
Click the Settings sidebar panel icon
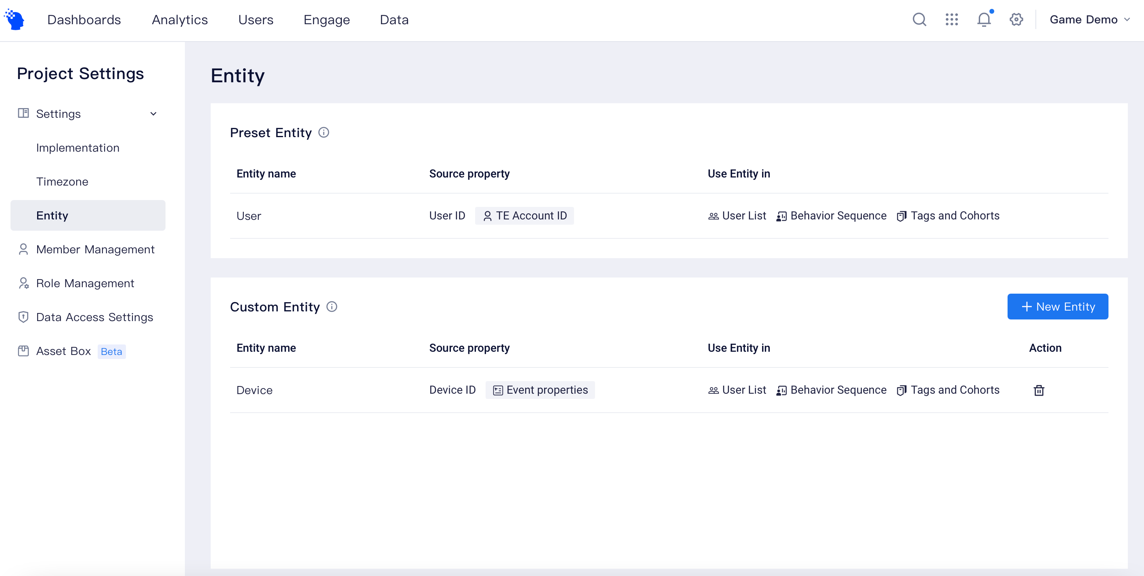point(23,113)
